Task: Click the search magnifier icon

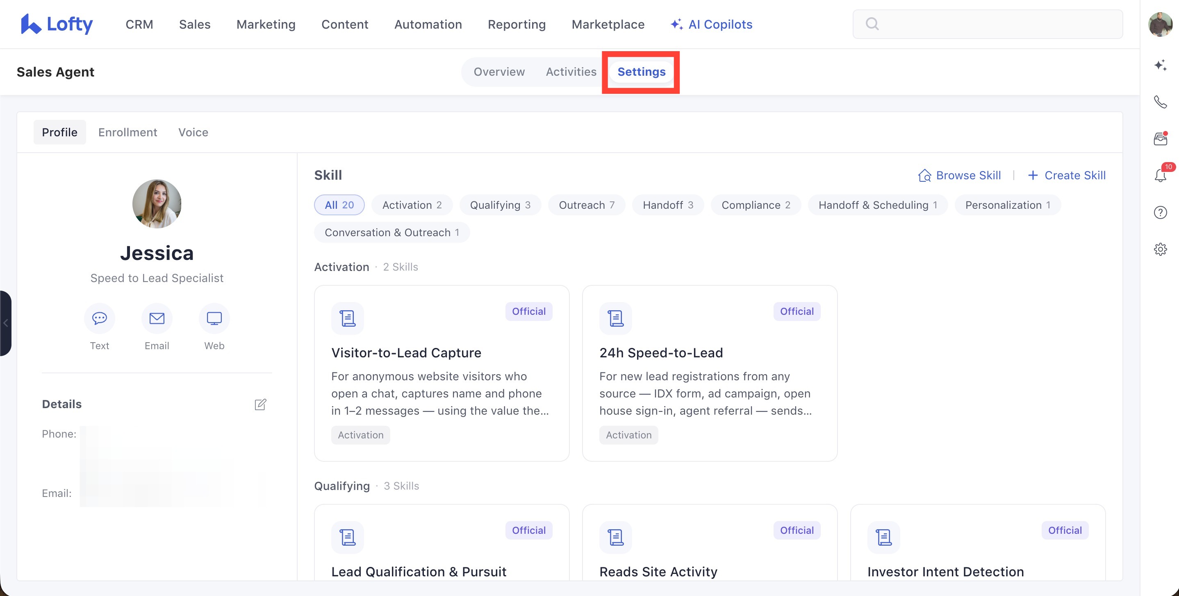Action: pos(872,24)
